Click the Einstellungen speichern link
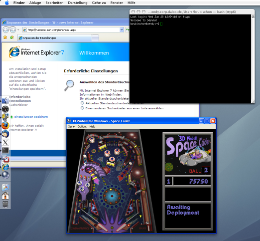Screen dimensions: 260x241 (x=31, y=117)
